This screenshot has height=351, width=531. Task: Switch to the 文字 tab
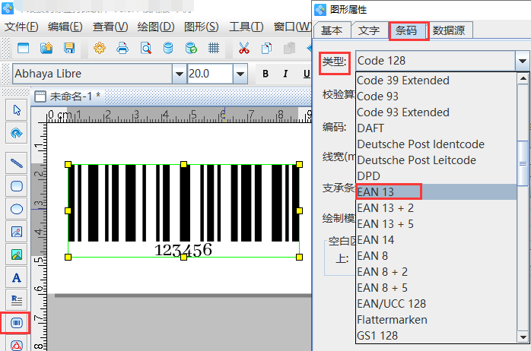point(369,30)
